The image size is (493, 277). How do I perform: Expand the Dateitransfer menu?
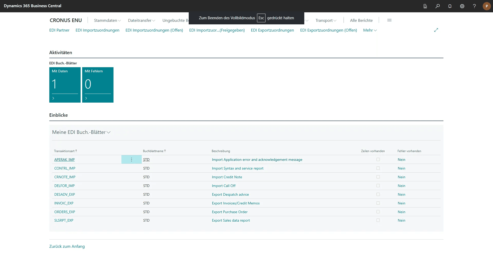141,20
